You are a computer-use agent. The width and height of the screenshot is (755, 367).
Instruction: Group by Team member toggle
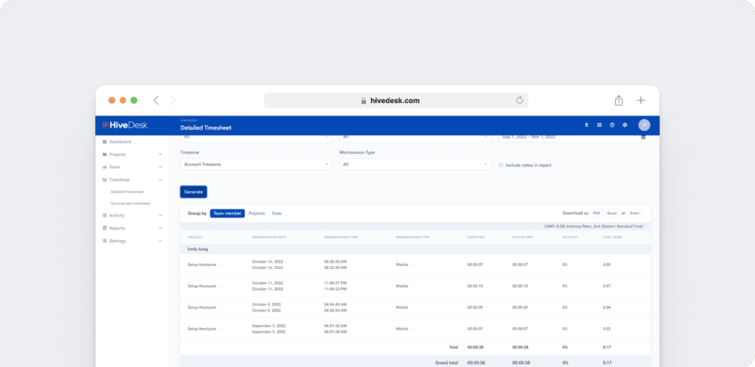[x=227, y=213]
